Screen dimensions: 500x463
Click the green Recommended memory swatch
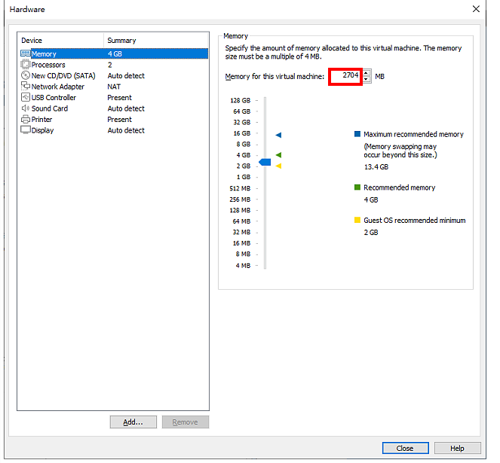[x=357, y=187]
